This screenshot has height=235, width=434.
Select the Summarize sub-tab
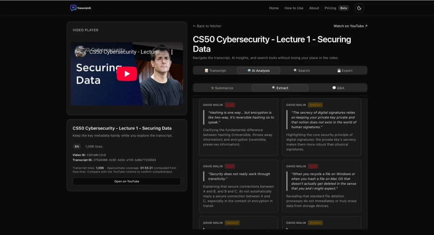click(x=222, y=88)
